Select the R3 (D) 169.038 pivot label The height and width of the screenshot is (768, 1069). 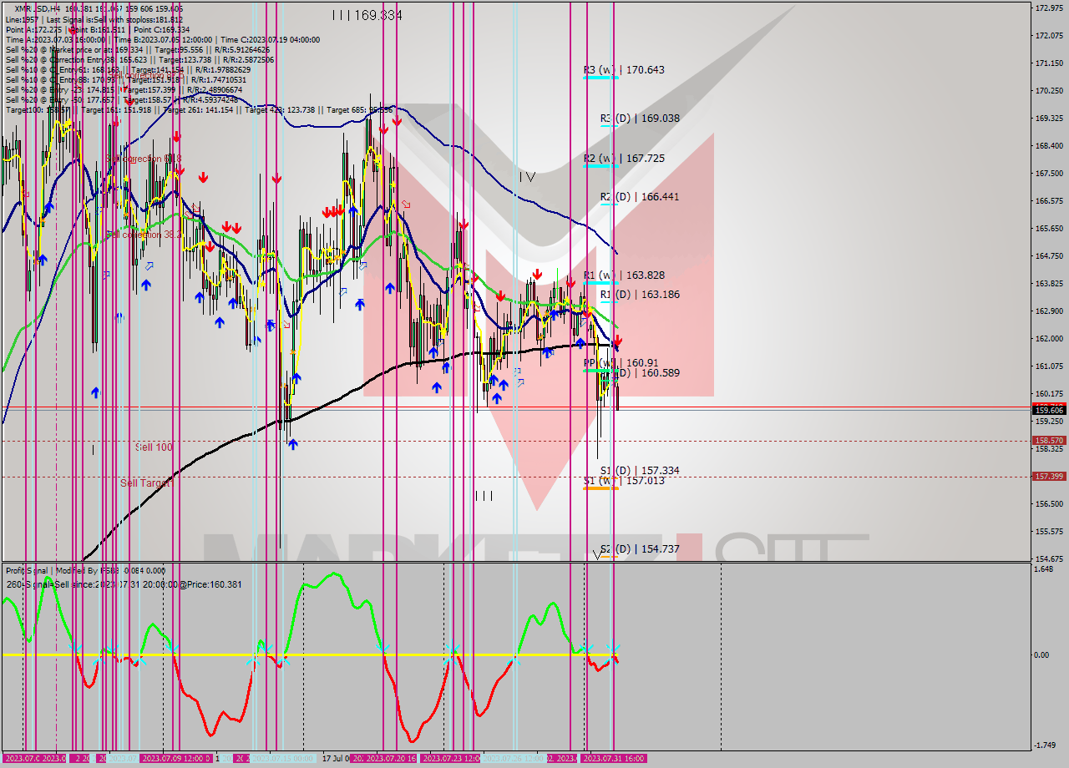coord(640,119)
